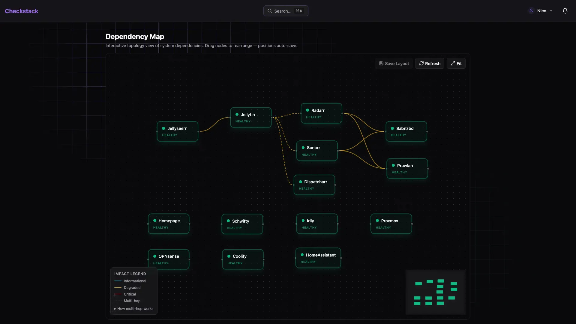Select the Jellyfin node
Screen dimensions: 576x324
tap(251, 117)
